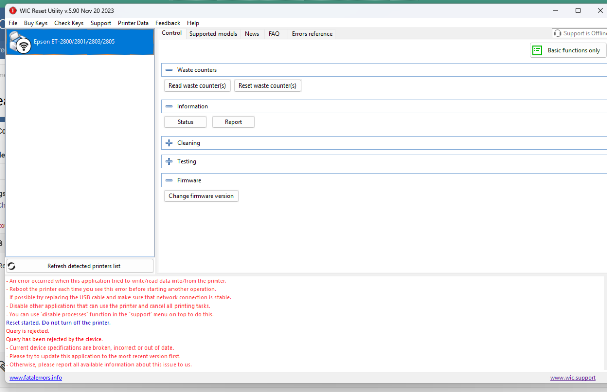Select the Epson ET-2800 printer icon
This screenshot has height=392, width=607.
[x=19, y=42]
